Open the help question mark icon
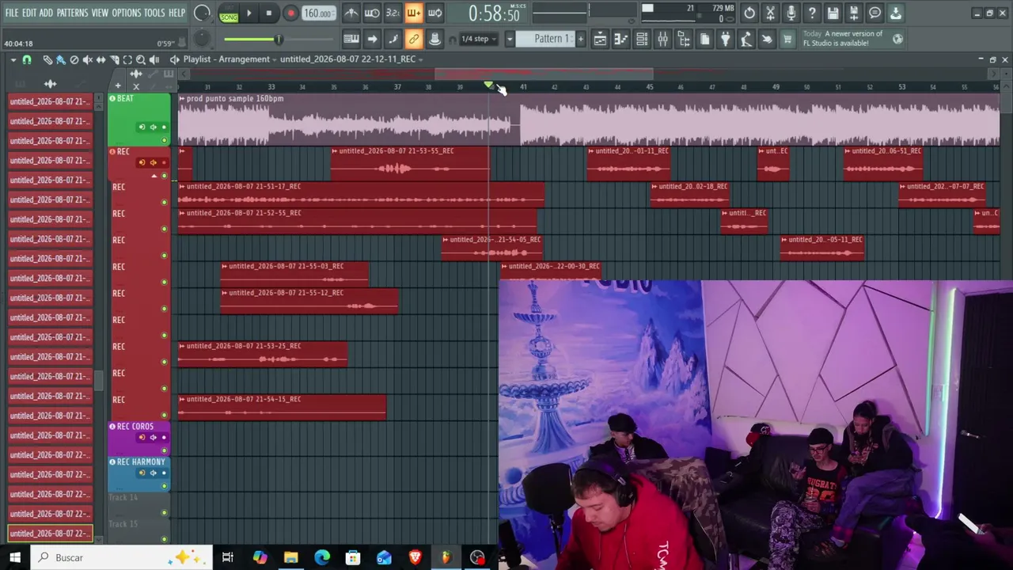 [812, 13]
